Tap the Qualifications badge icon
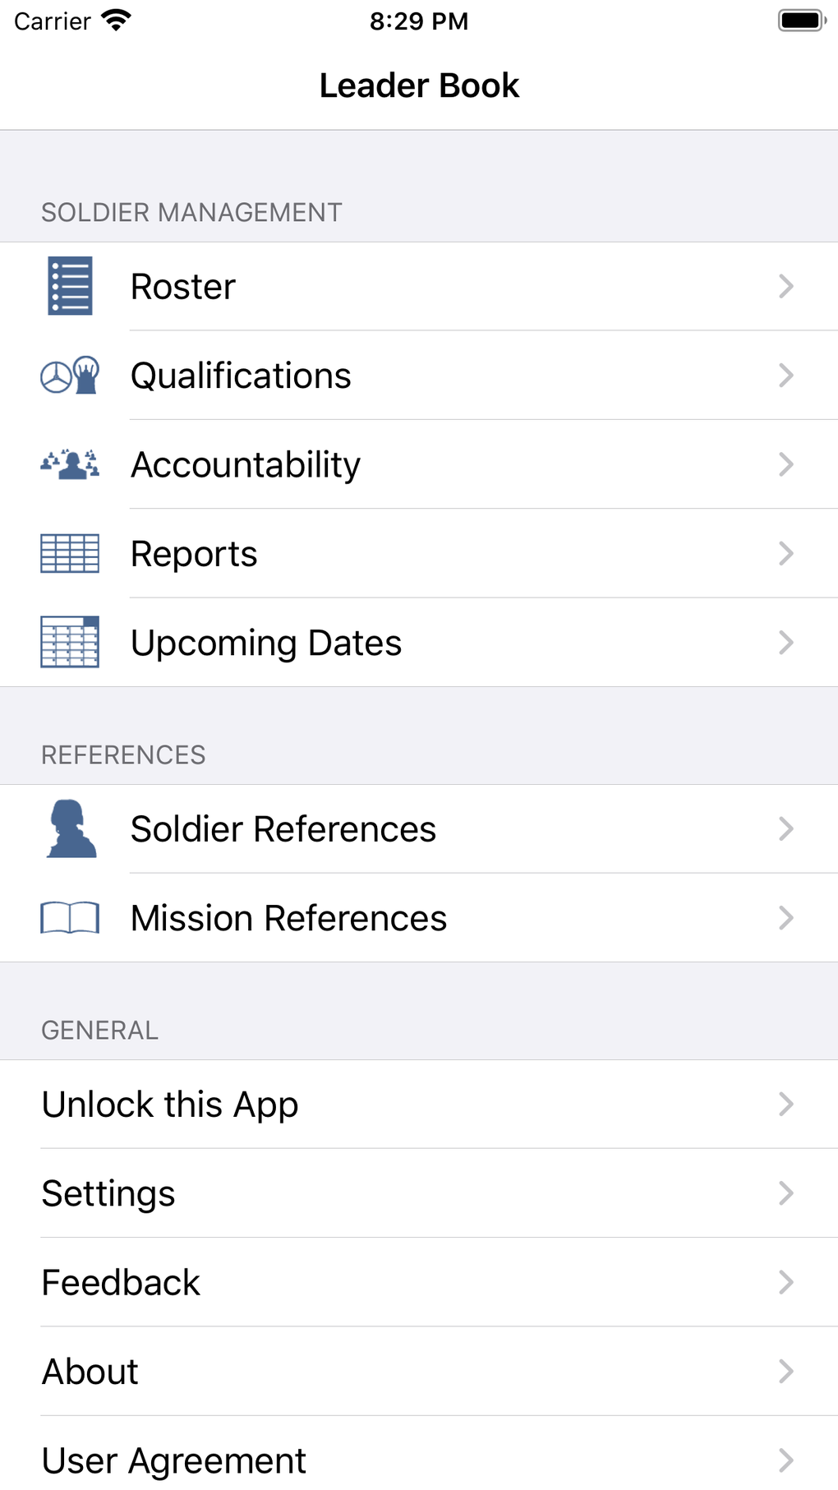Image resolution: width=838 pixels, height=1490 pixels. [x=70, y=376]
